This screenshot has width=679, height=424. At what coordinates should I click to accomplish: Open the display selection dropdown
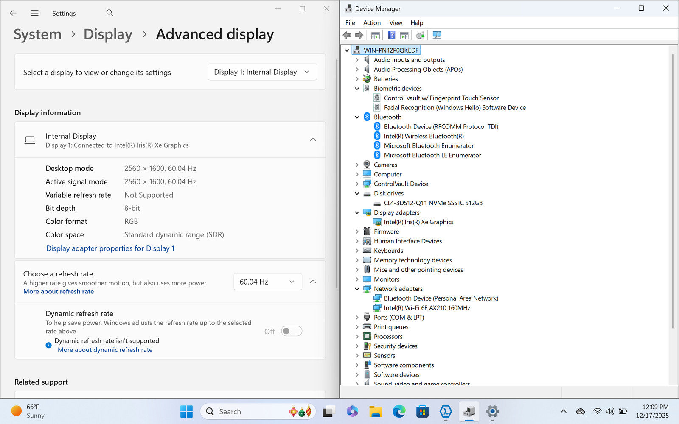click(262, 72)
